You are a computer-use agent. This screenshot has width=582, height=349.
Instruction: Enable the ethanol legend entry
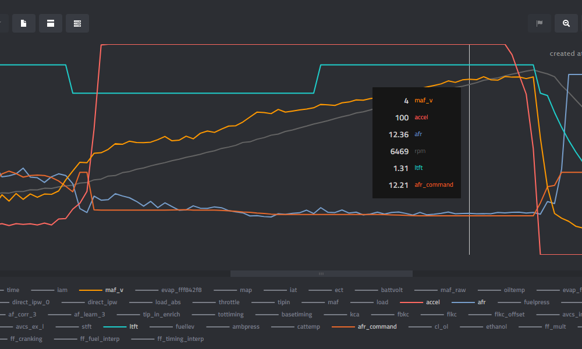click(496, 326)
